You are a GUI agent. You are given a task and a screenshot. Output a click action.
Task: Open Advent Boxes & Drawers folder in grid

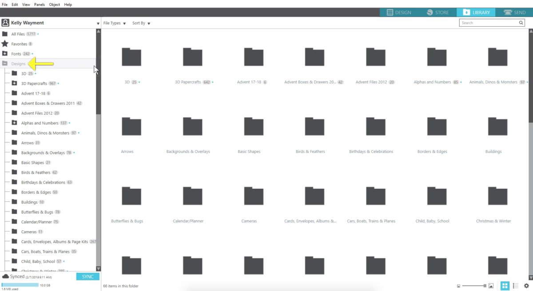pos(314,56)
